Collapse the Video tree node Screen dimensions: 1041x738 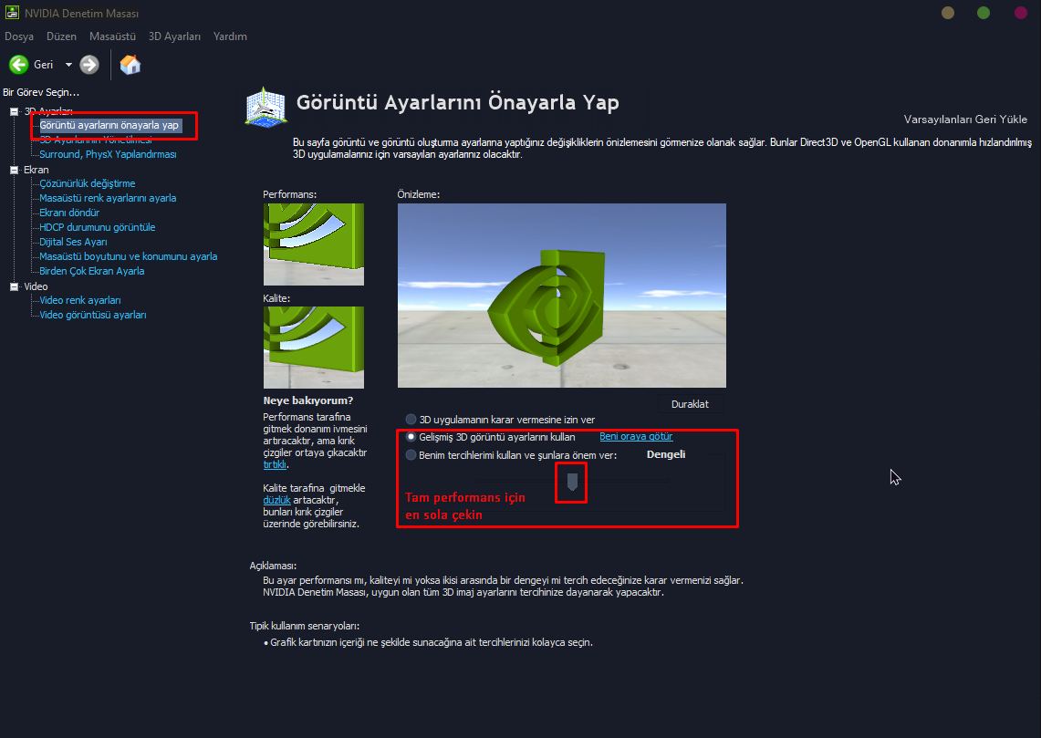pos(14,286)
